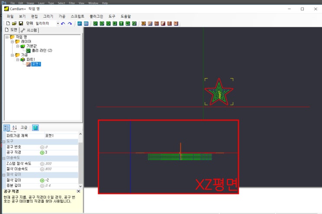
Task: Open the 단위 units dropdown
Action: (58, 23)
